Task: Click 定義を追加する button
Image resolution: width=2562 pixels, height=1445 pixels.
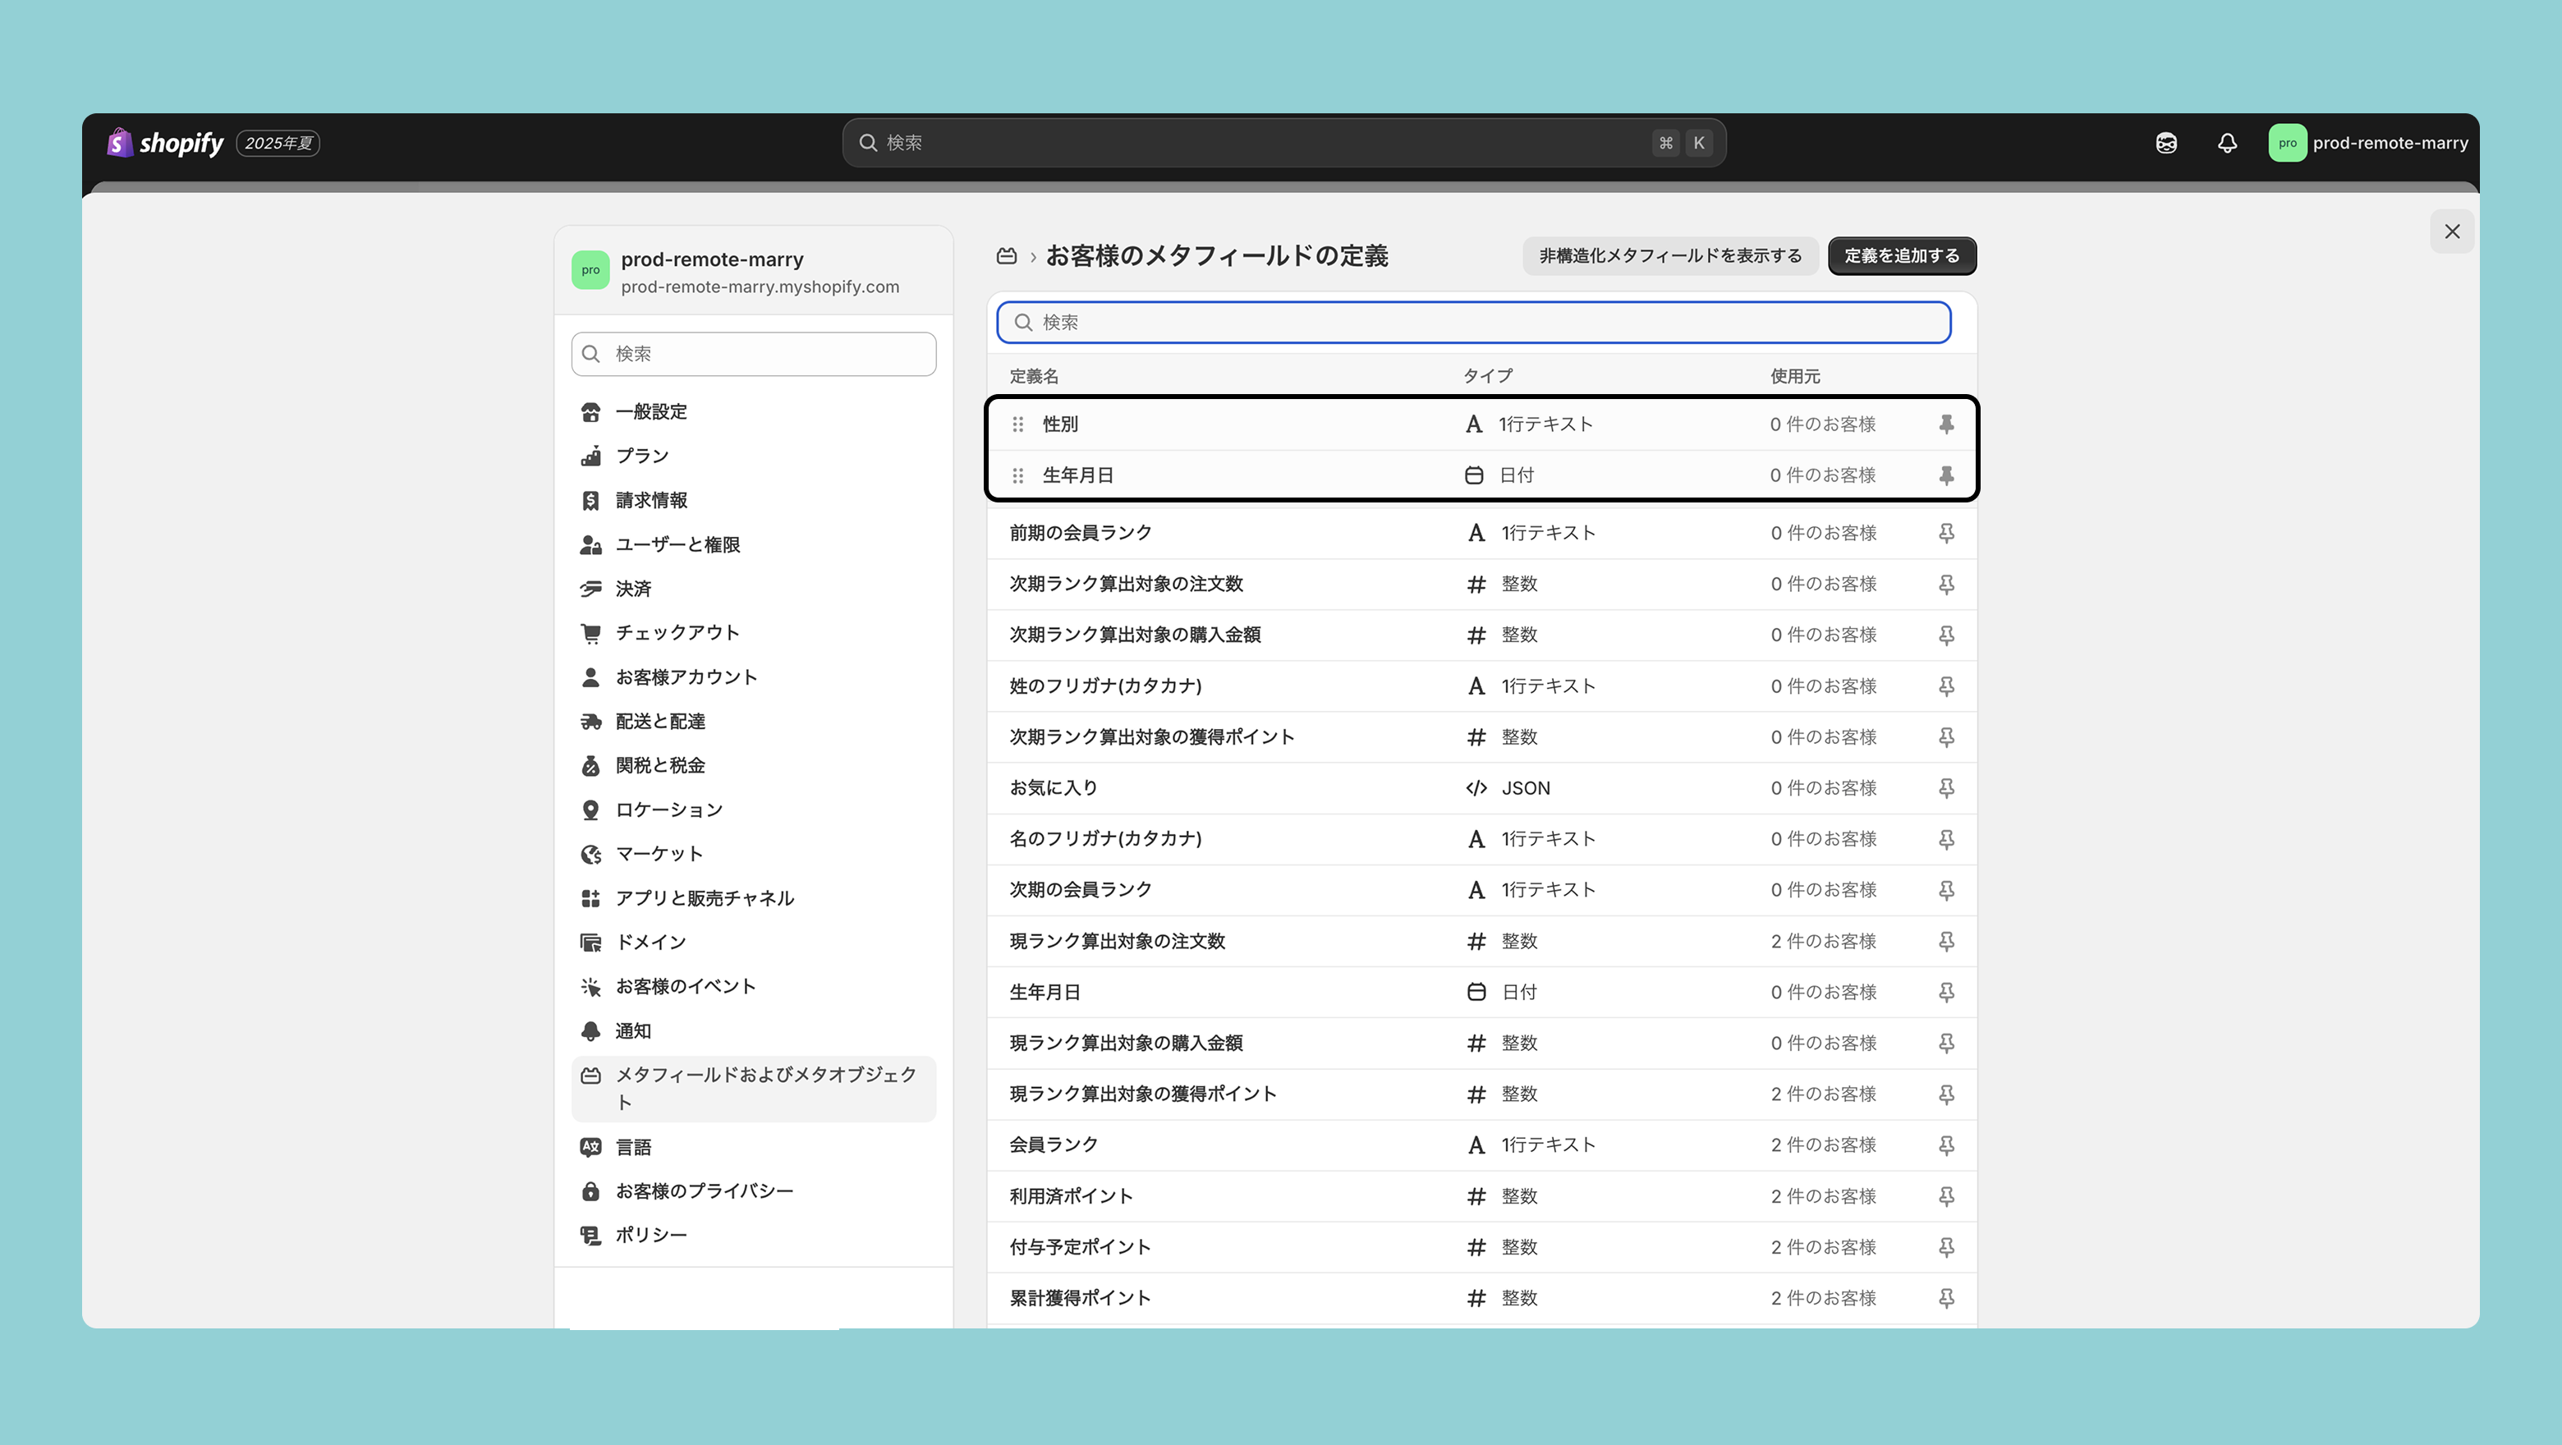Action: tap(1901, 255)
